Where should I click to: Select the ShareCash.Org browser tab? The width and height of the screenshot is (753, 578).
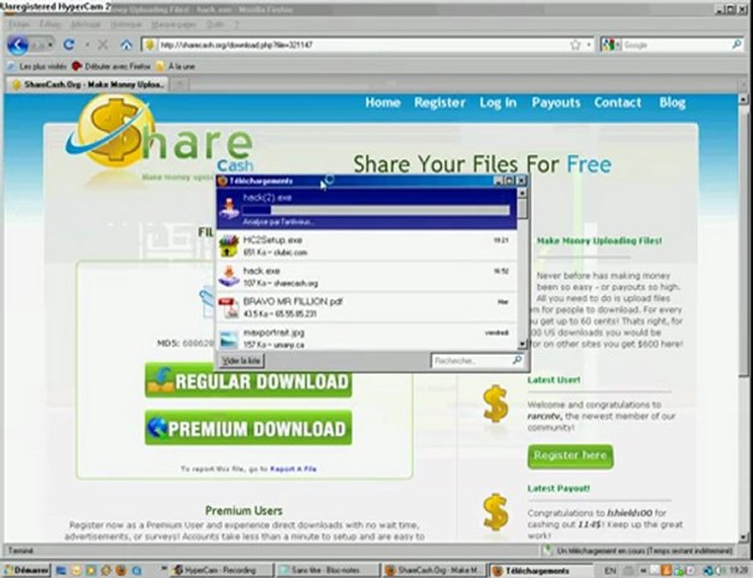87,84
